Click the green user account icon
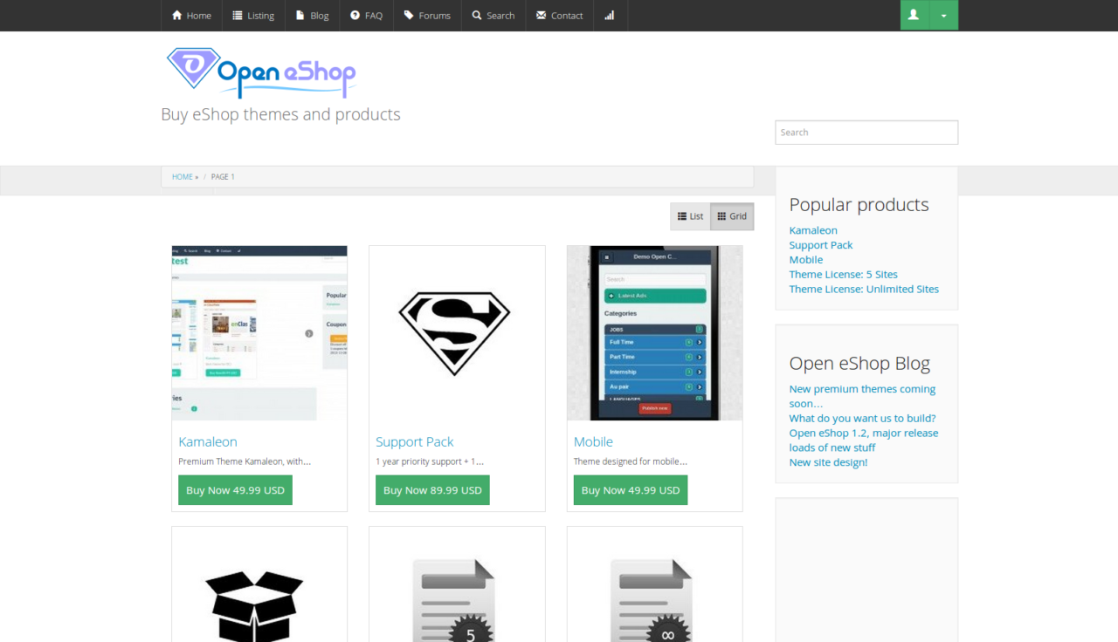Viewport: 1118px width, 642px height. (914, 15)
